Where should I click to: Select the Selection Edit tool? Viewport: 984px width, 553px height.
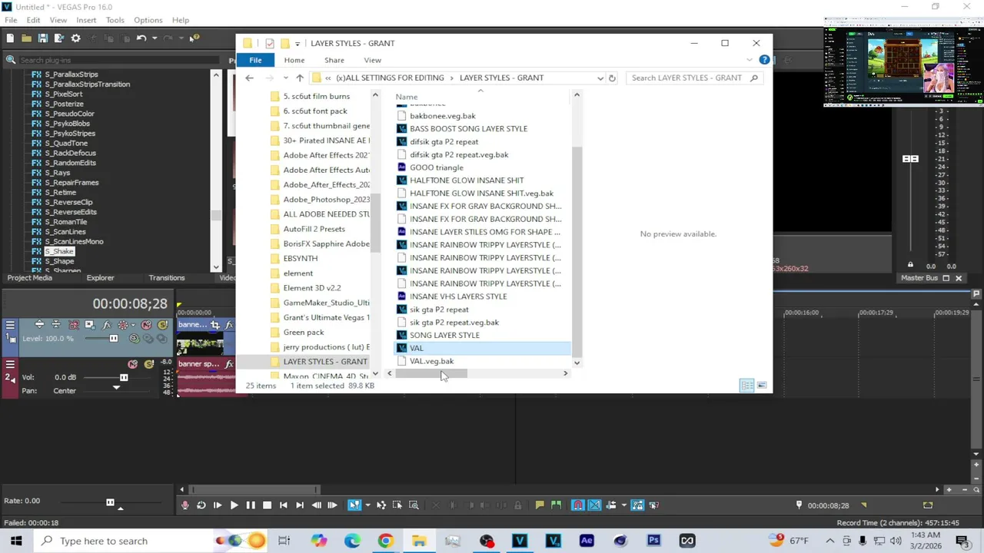coord(397,505)
